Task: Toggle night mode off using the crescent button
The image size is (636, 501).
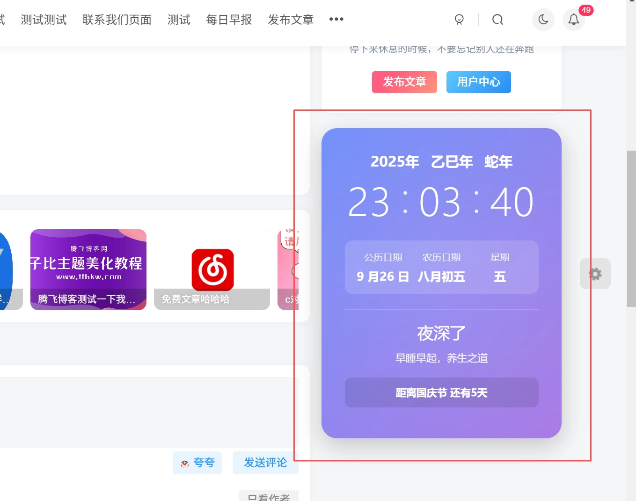Action: pyautogui.click(x=543, y=20)
